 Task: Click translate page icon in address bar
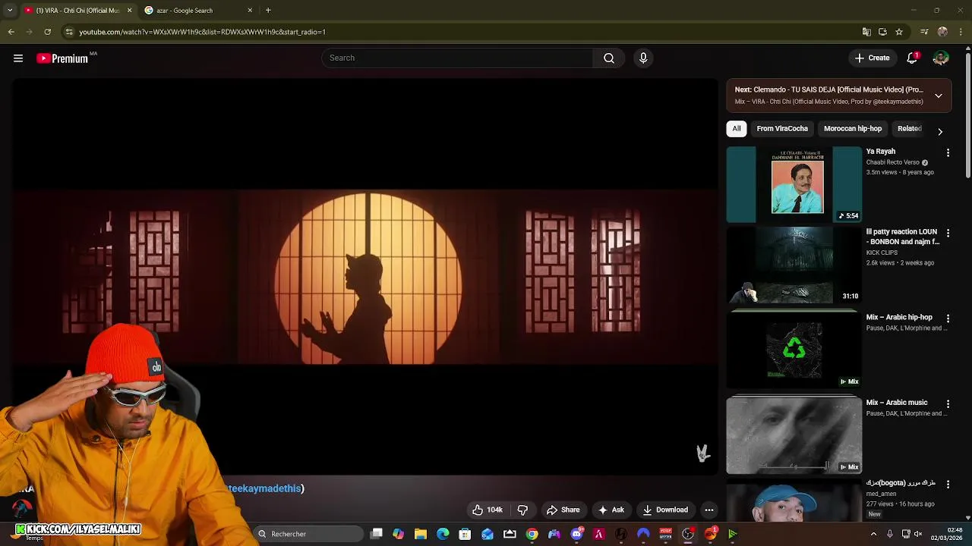click(866, 32)
